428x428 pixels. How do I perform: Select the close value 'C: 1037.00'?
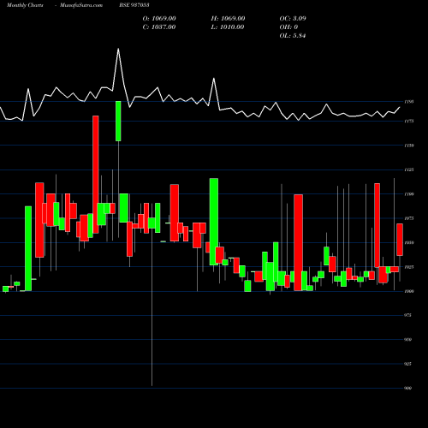click(159, 27)
